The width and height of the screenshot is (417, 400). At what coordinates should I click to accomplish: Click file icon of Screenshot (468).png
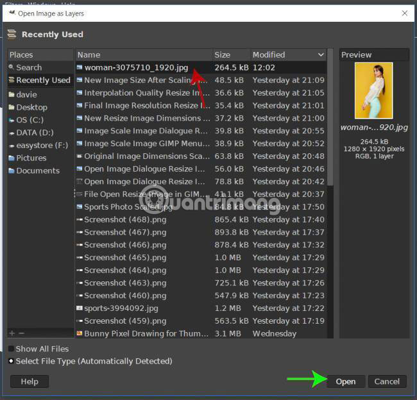pos(80,219)
